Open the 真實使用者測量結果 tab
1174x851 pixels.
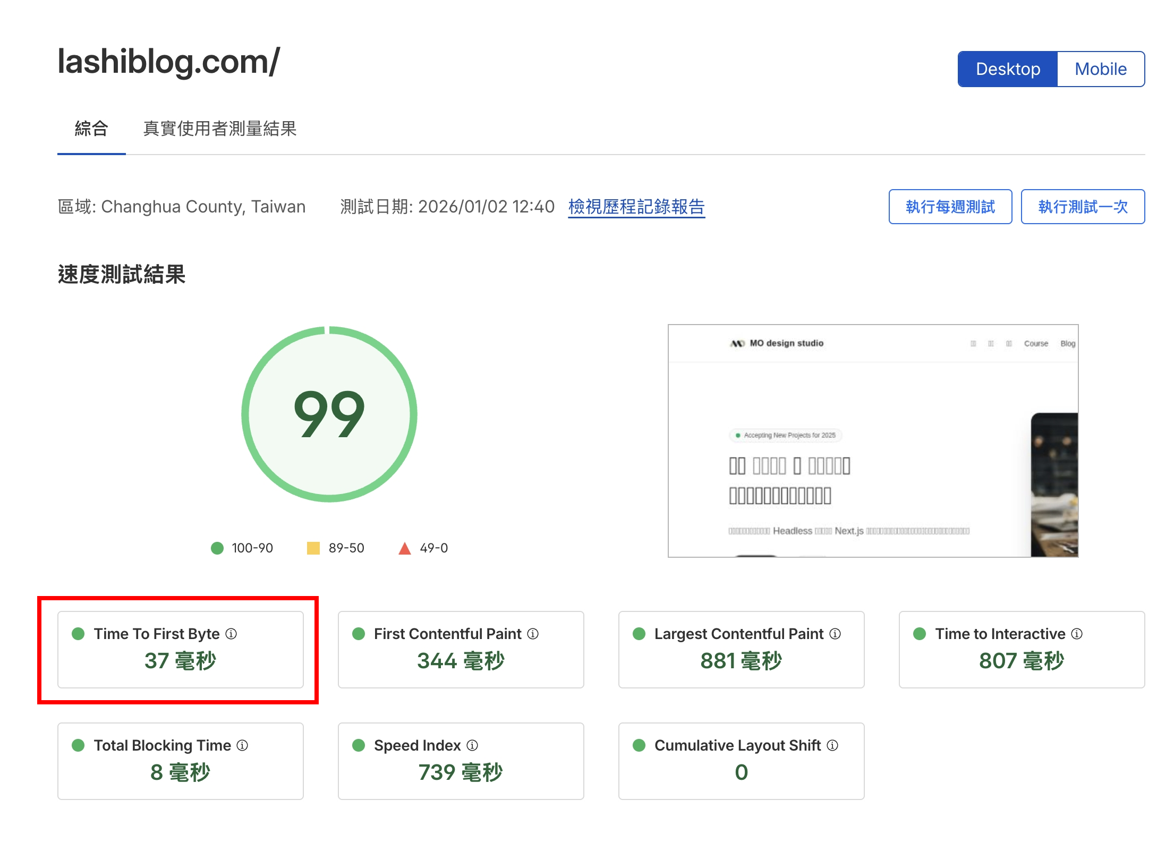click(x=220, y=129)
